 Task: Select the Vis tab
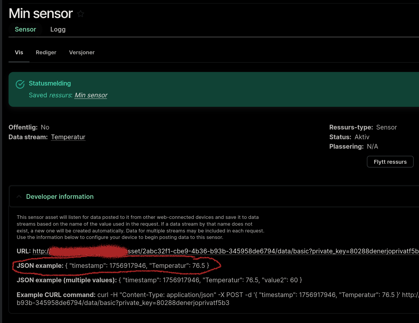(19, 53)
